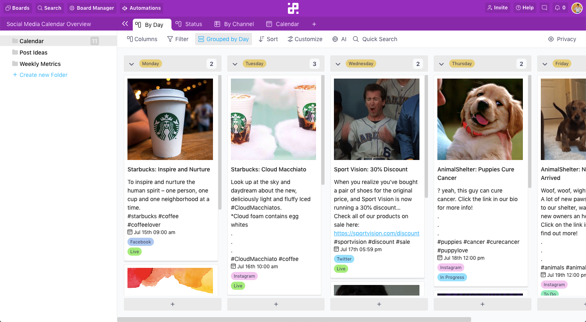
Task: Collapse the sidebar with double-chevron icon
Action: click(125, 24)
